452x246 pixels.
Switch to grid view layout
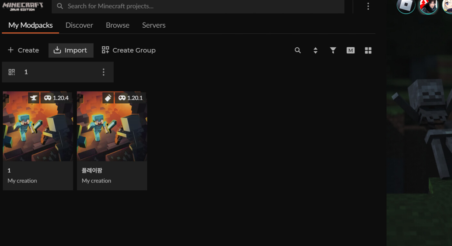pyautogui.click(x=368, y=50)
